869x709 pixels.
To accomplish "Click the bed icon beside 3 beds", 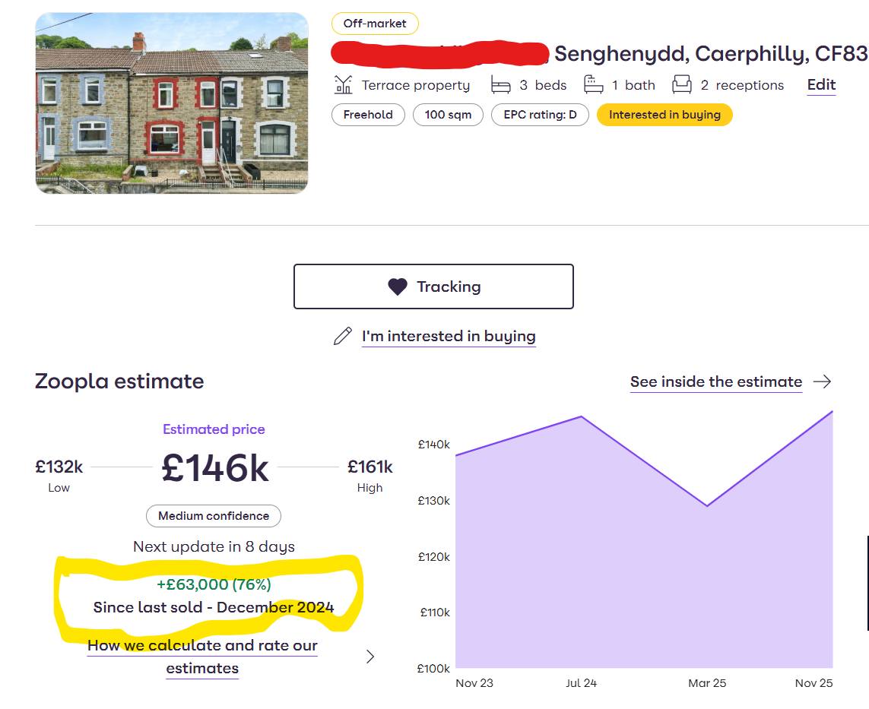I will pos(500,84).
